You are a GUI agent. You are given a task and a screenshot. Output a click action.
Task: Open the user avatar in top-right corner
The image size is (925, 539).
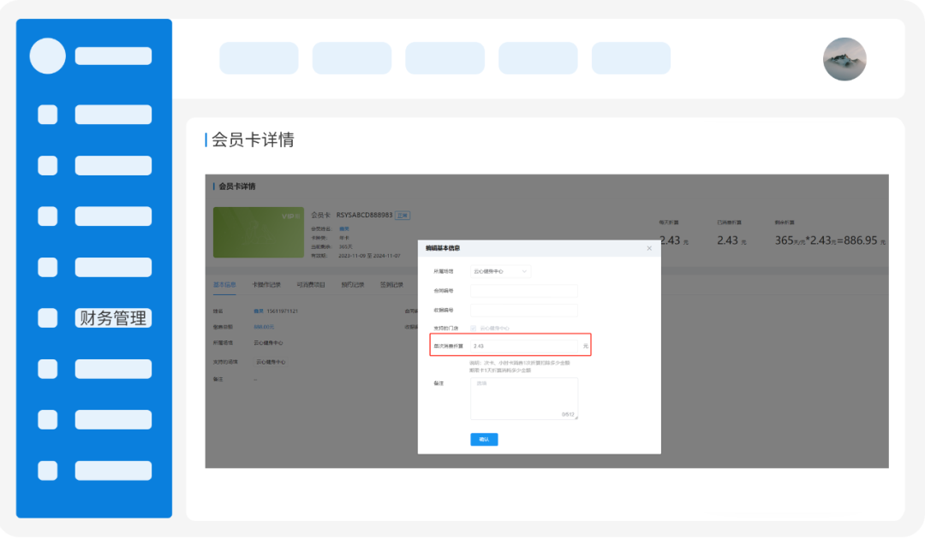coord(844,59)
